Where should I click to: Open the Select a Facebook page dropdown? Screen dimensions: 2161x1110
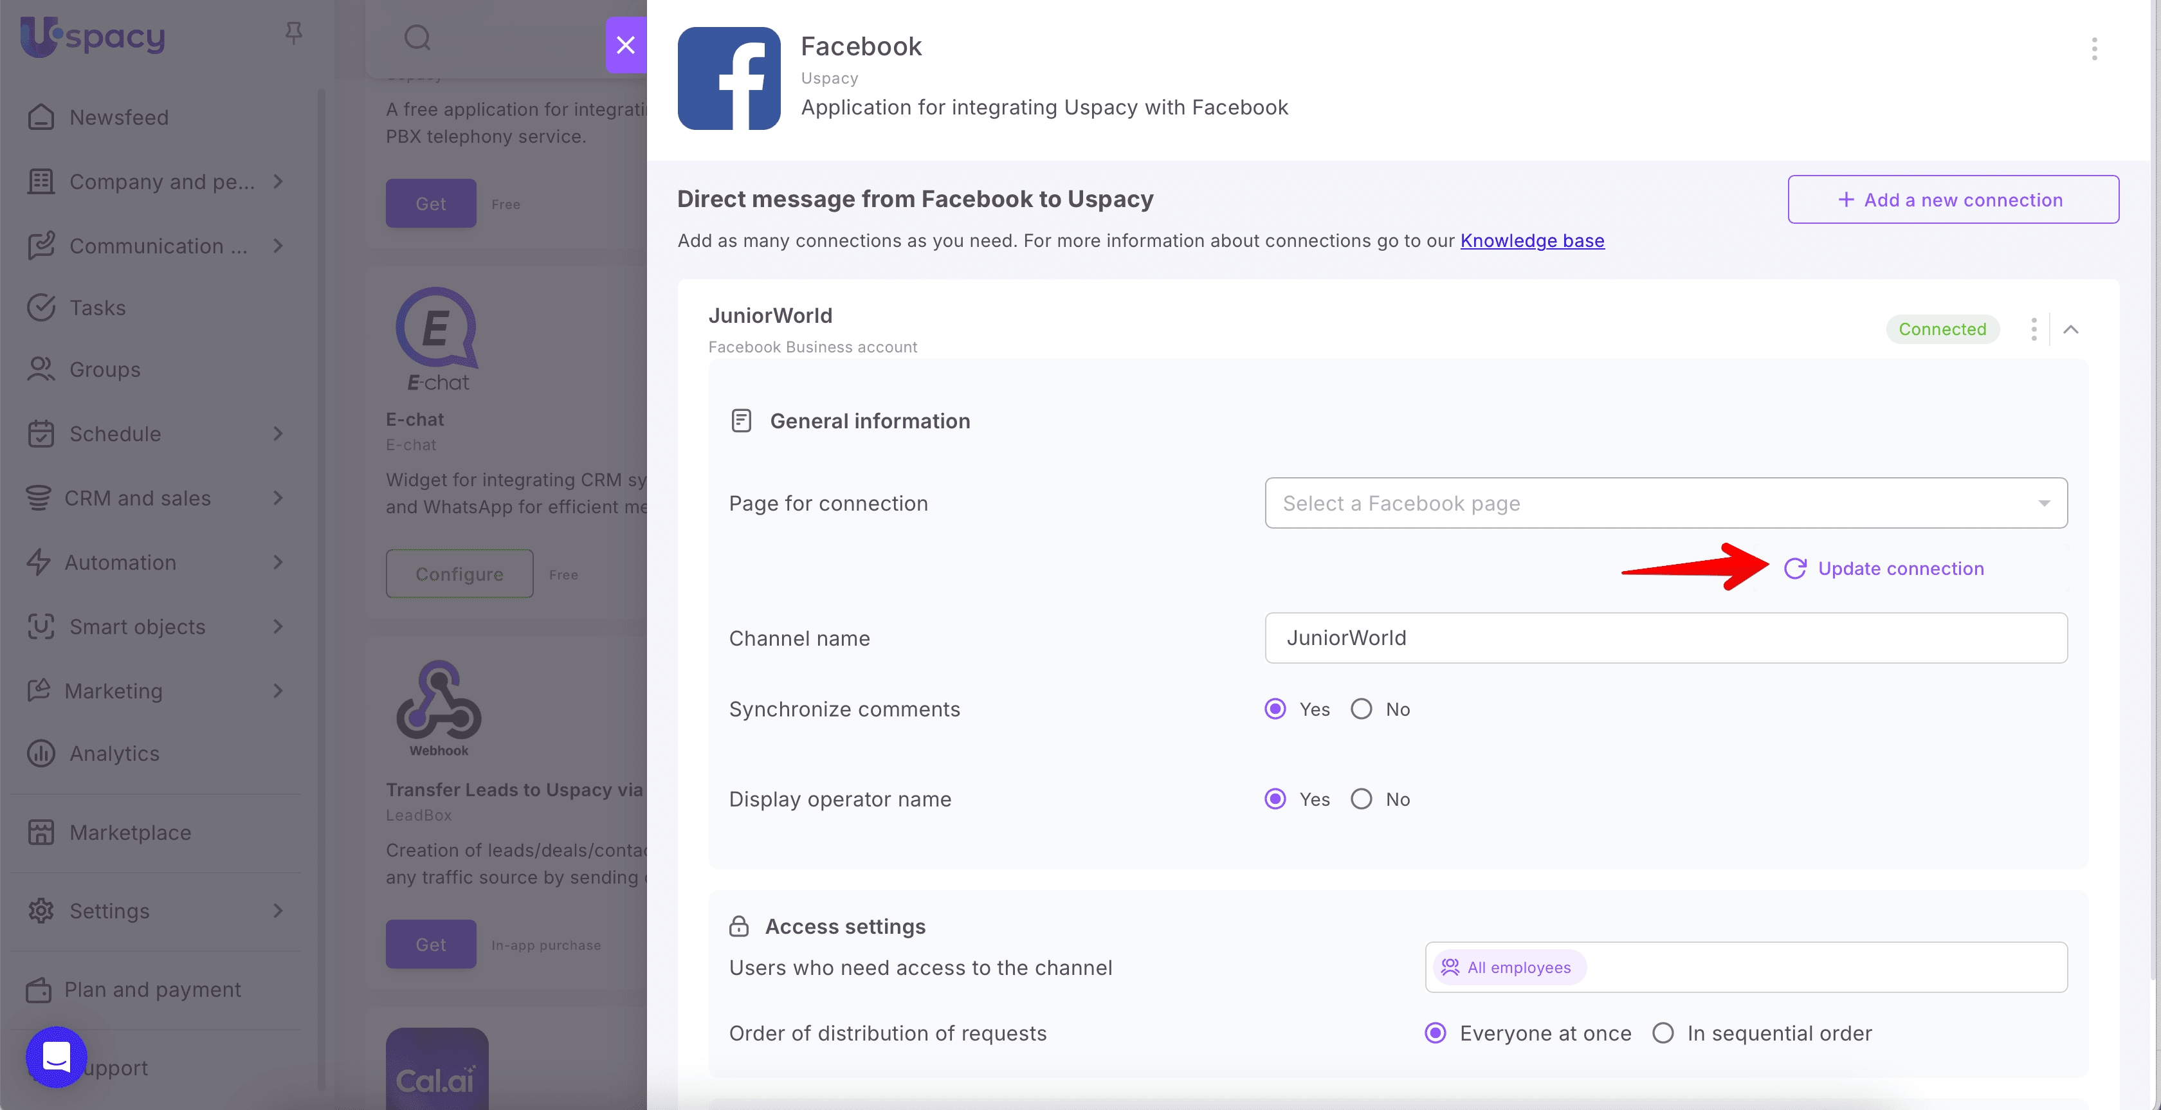click(1665, 504)
